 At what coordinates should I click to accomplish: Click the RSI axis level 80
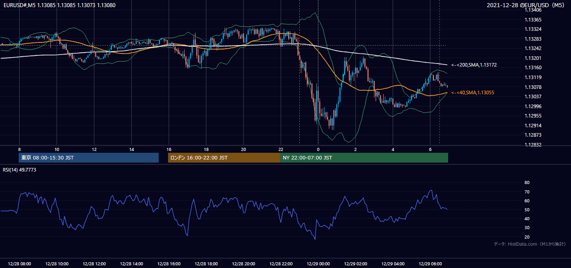click(x=527, y=183)
